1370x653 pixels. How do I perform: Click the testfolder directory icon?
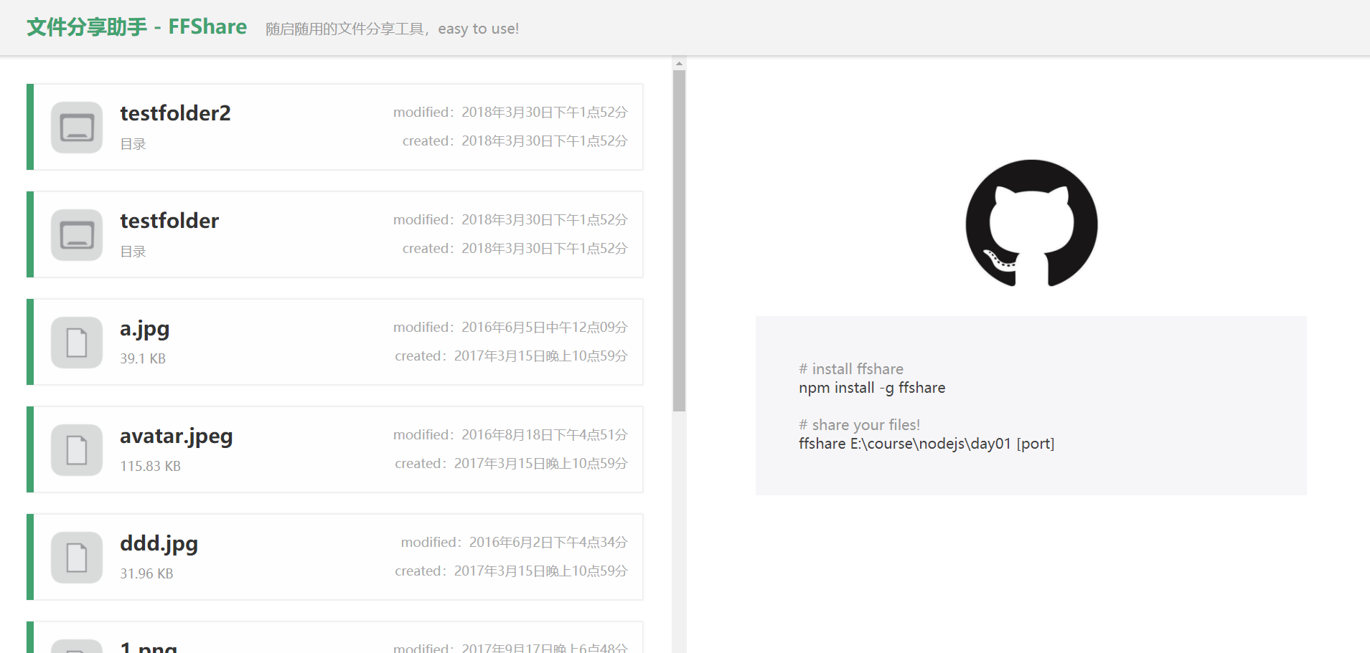coord(77,235)
